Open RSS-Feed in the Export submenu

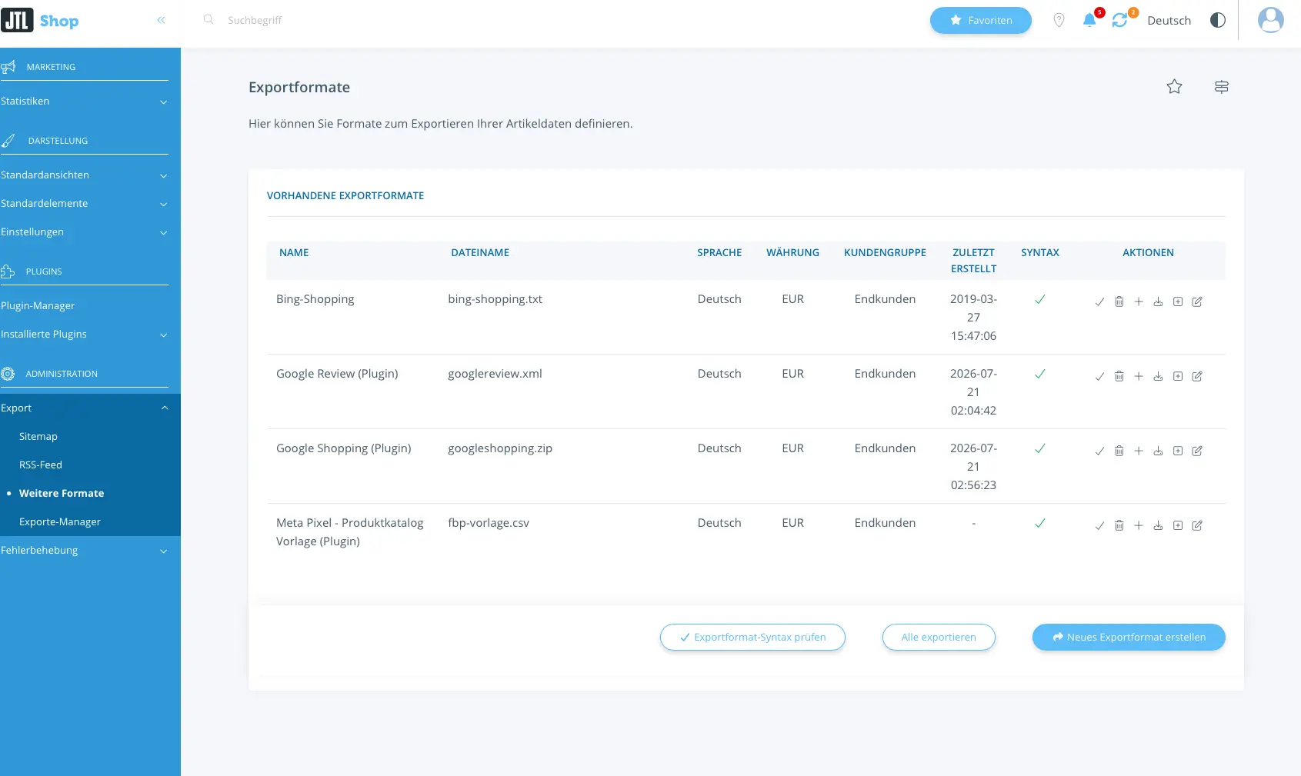click(x=41, y=465)
